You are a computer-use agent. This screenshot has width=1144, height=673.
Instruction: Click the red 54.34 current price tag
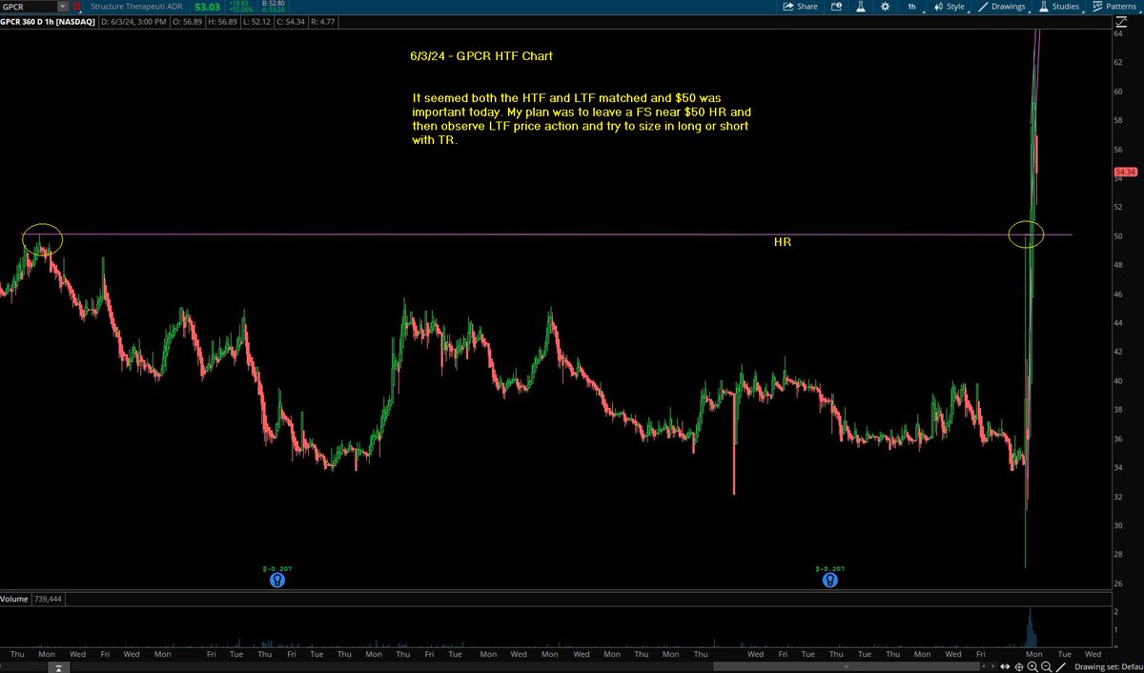click(1124, 173)
